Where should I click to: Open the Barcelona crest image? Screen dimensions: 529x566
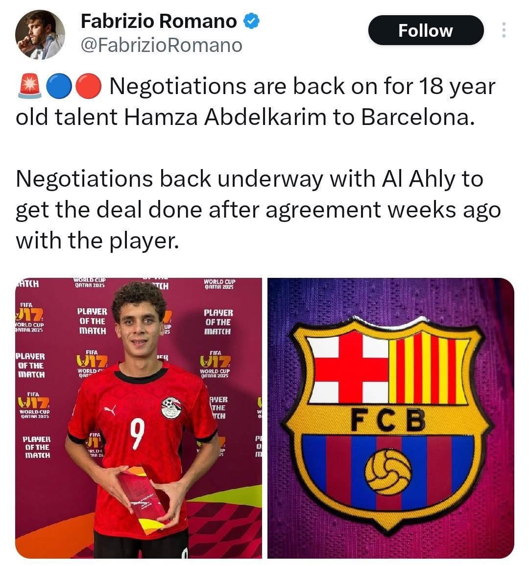click(390, 418)
